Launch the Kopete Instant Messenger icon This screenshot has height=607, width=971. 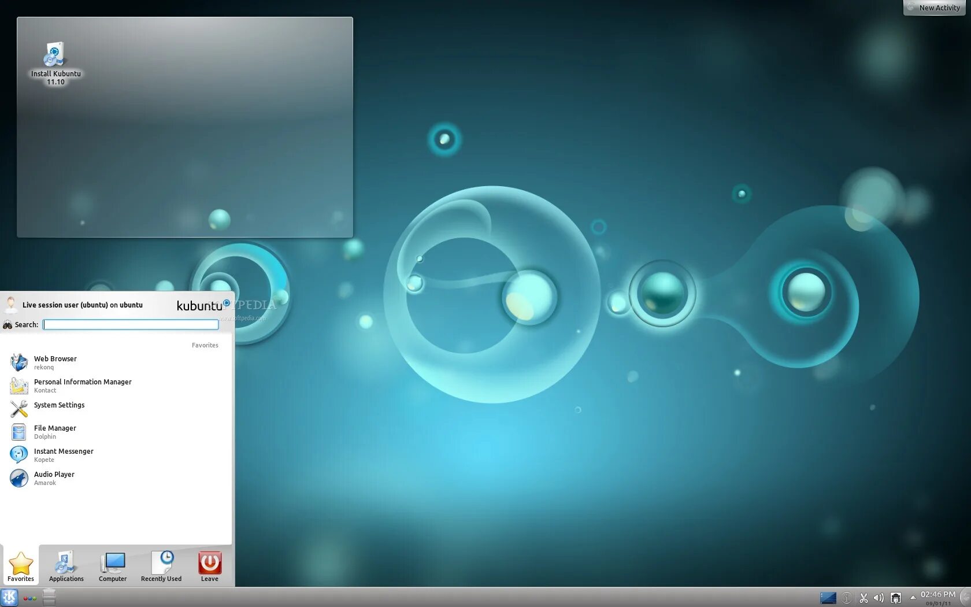point(18,455)
